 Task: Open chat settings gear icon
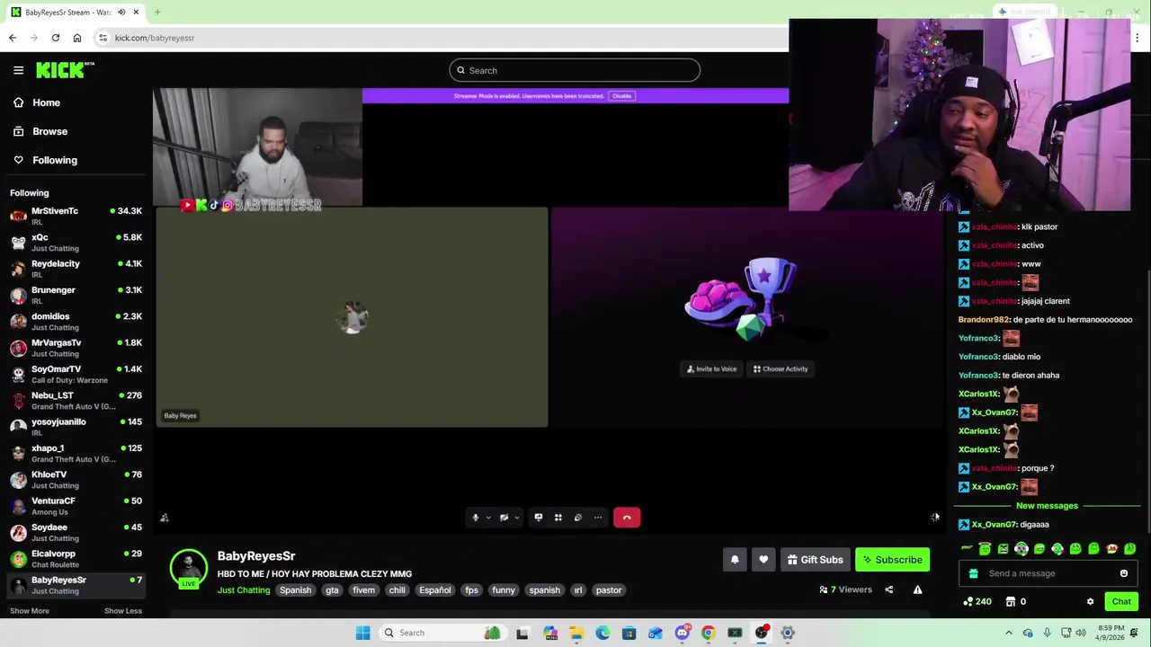1090,602
